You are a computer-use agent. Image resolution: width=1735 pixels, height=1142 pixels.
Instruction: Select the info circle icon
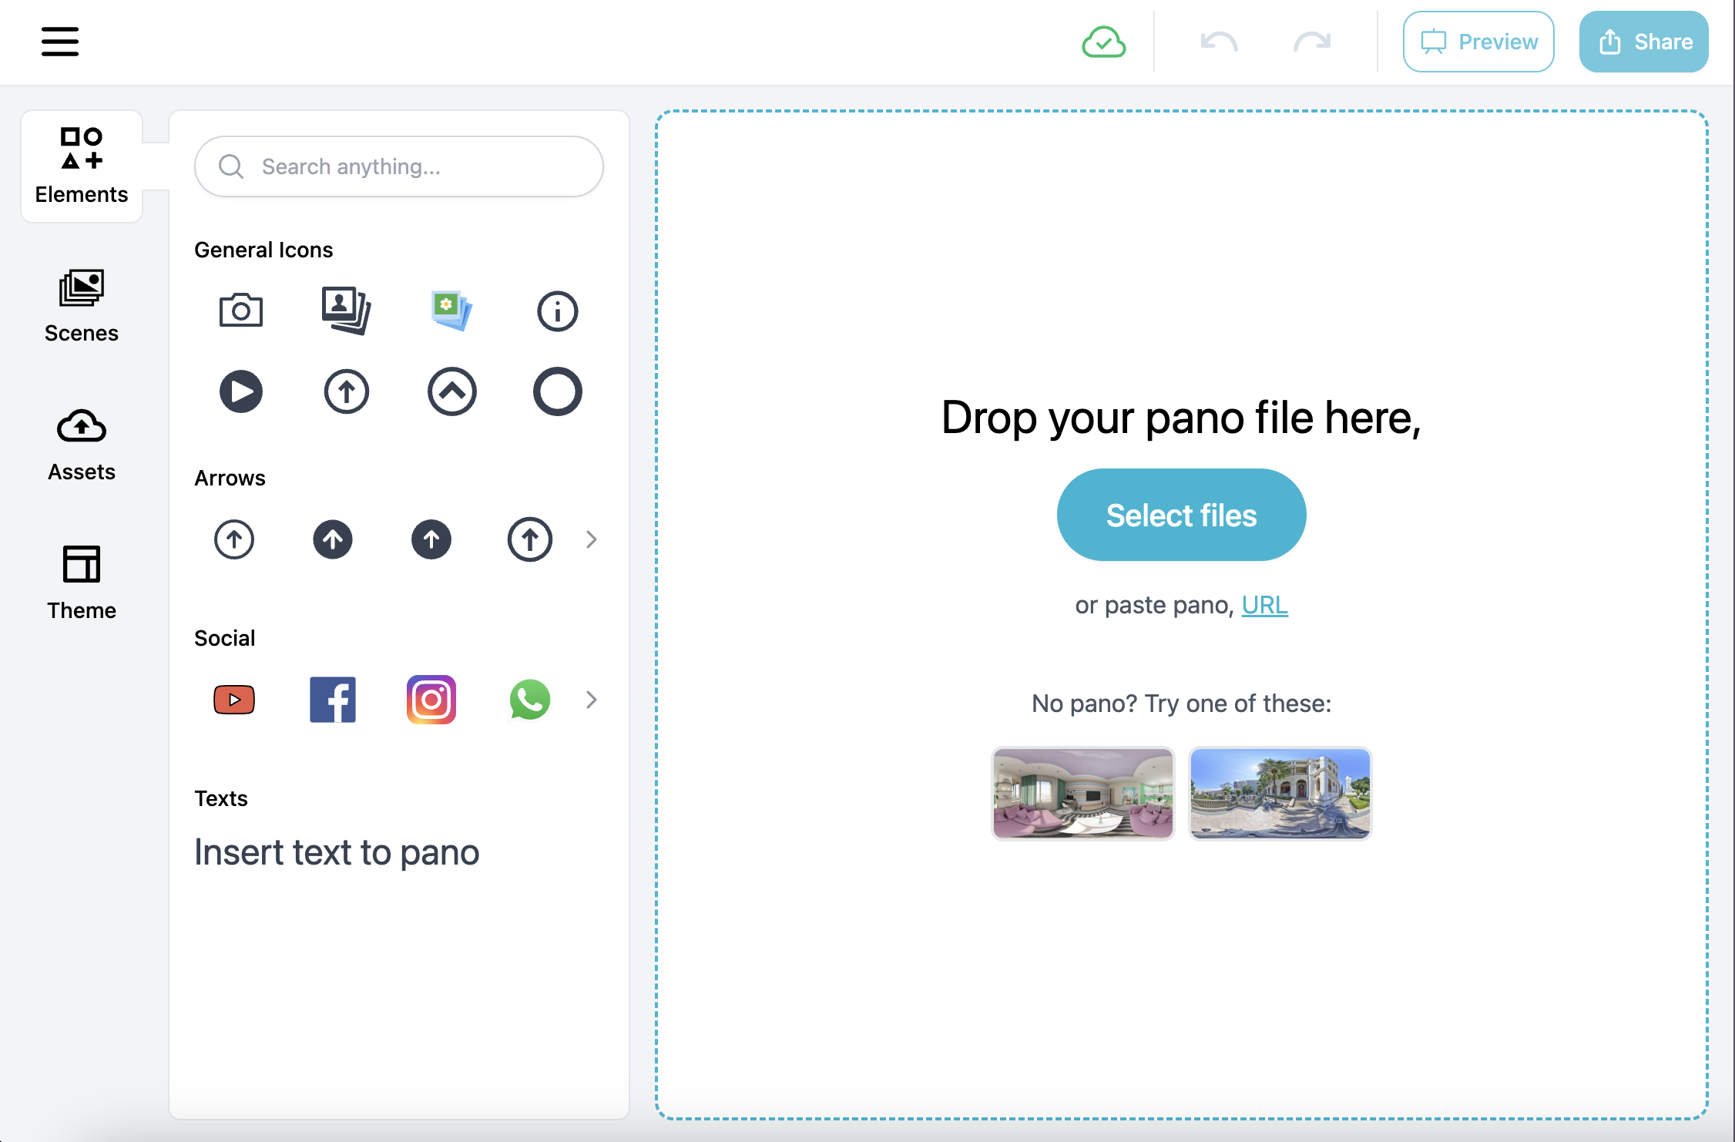click(x=555, y=310)
